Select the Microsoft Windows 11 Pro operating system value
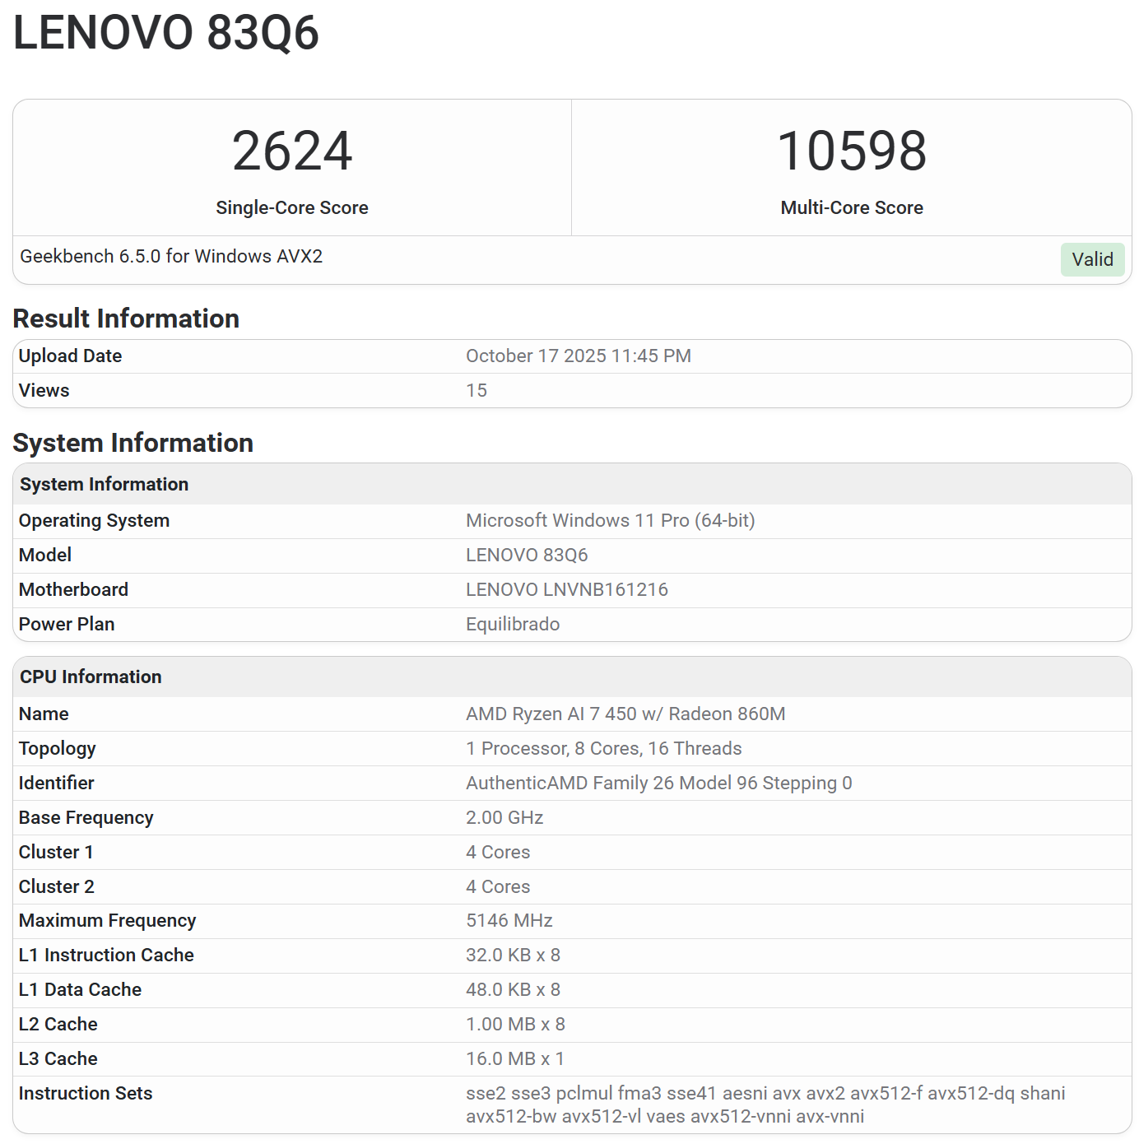Image resolution: width=1139 pixels, height=1144 pixels. pyautogui.click(x=610, y=520)
